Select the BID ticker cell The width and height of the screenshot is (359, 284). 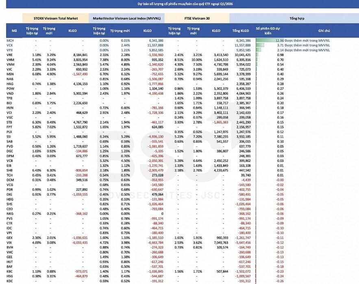tap(9, 103)
